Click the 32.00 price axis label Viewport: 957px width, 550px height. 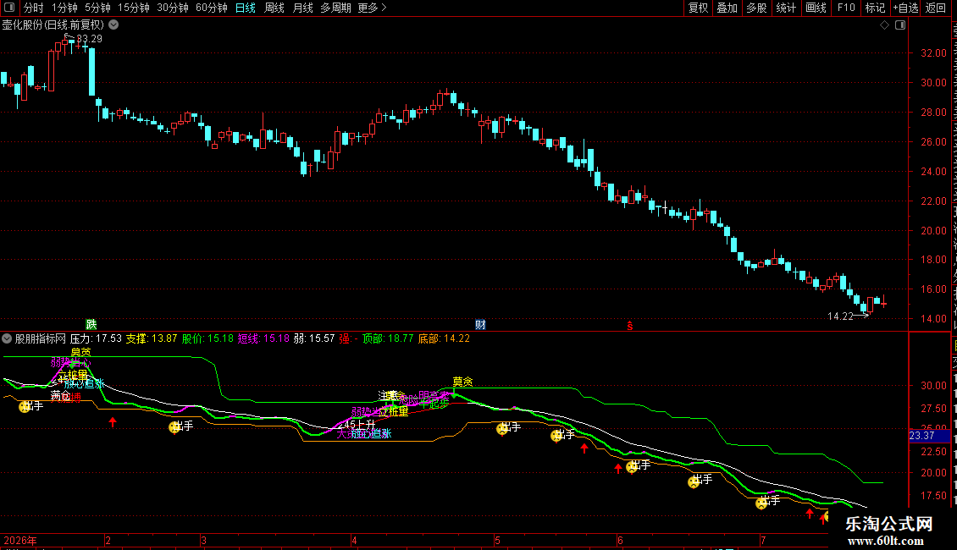pyautogui.click(x=933, y=53)
